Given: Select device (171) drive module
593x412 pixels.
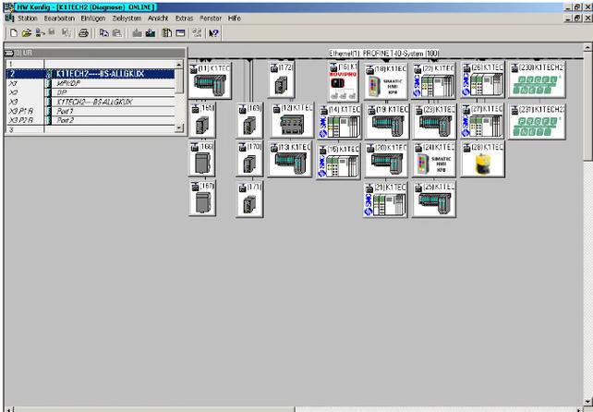Looking at the screenshot, I should click(249, 199).
